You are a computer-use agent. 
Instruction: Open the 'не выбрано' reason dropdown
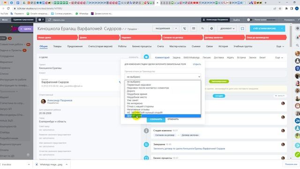(163, 77)
